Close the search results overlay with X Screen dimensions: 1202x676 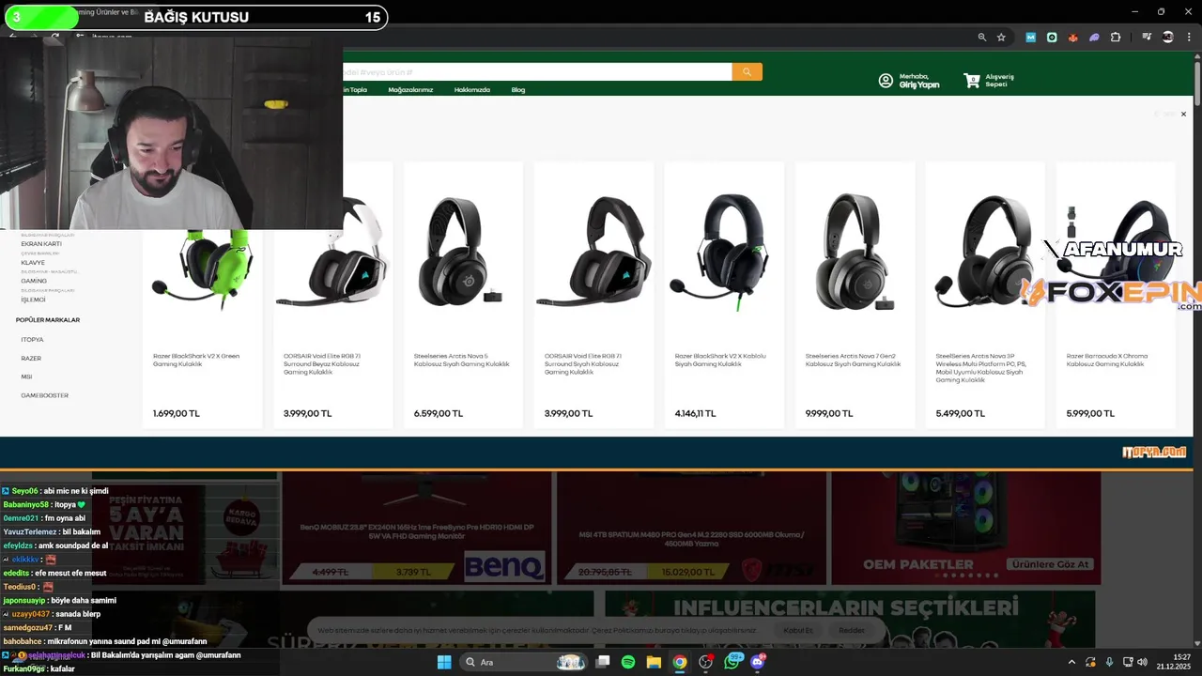[1183, 114]
